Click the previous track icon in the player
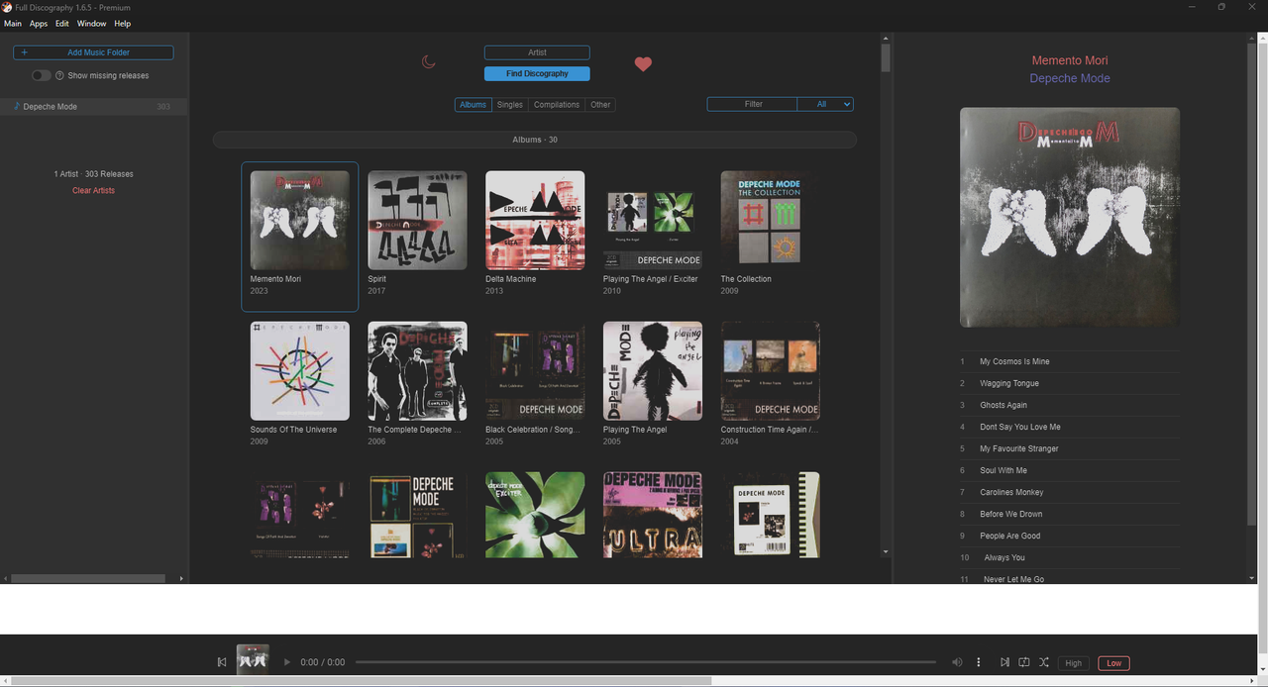1268x687 pixels. 222,662
